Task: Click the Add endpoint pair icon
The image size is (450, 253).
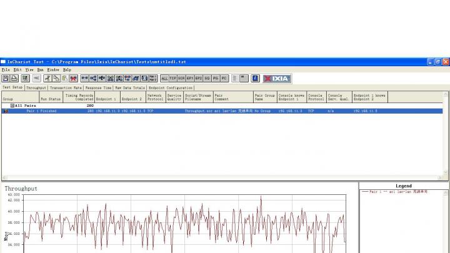Action: click(x=84, y=78)
